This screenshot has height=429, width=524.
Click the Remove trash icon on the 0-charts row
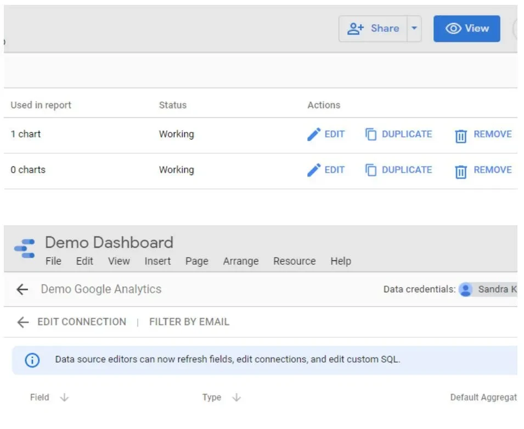[463, 170]
